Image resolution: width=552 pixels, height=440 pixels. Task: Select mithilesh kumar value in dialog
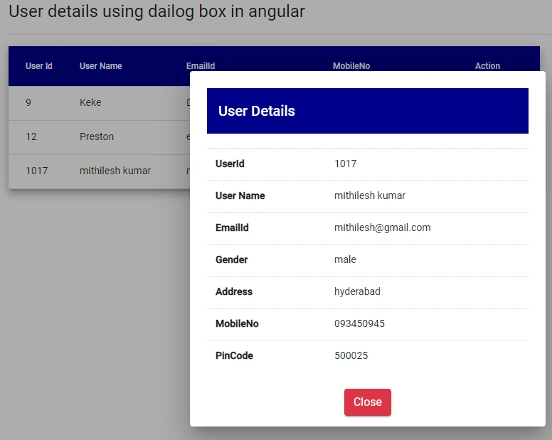370,195
